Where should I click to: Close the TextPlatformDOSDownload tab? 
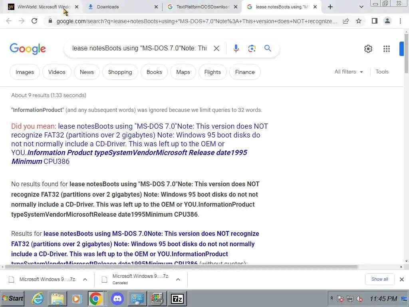(x=236, y=7)
